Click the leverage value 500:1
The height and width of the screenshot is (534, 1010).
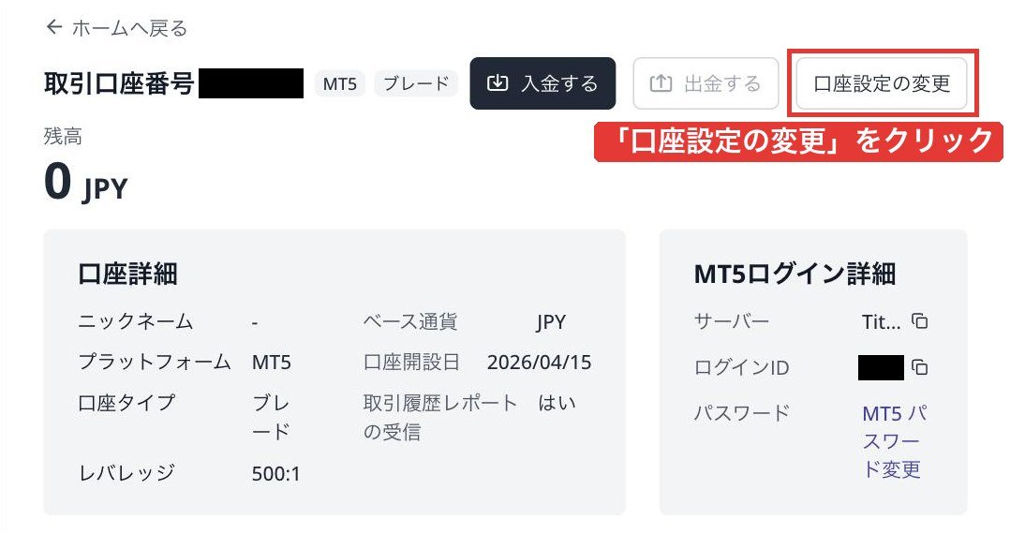(275, 474)
